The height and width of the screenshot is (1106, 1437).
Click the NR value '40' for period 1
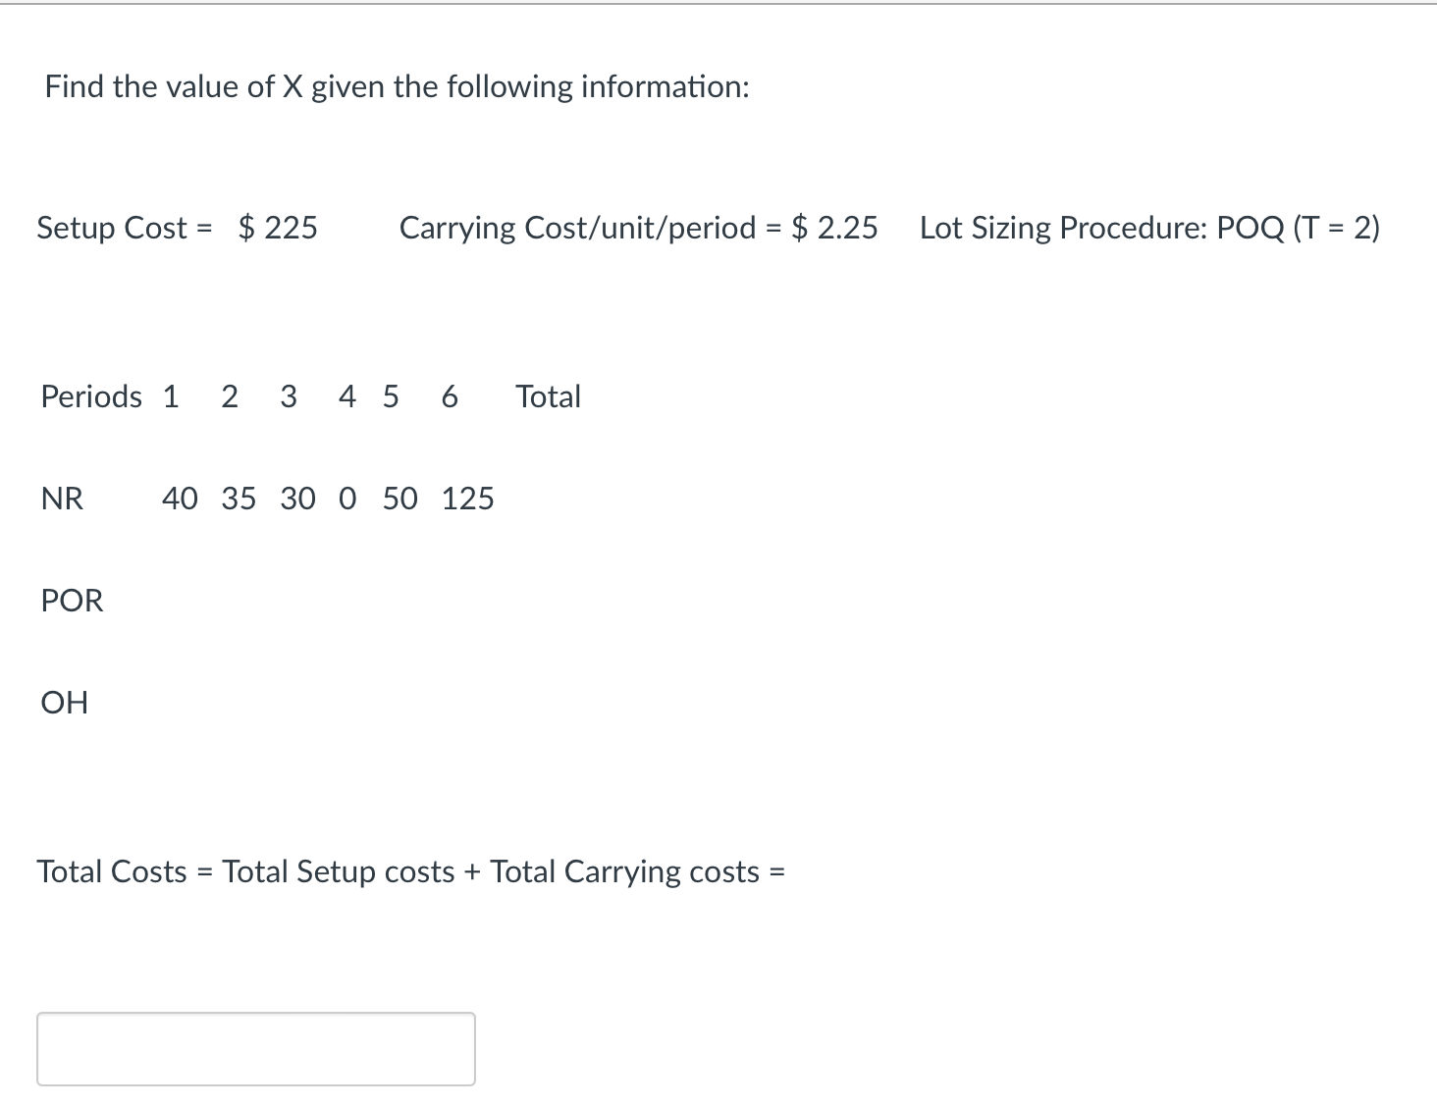180,499
